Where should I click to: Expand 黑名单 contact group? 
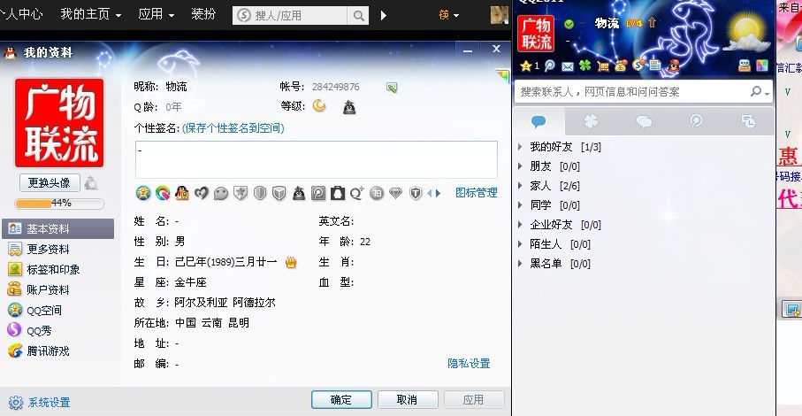click(x=520, y=264)
